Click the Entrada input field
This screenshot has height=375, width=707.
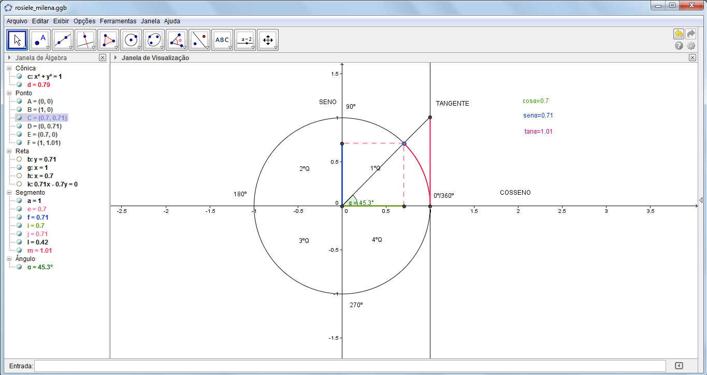point(350,366)
